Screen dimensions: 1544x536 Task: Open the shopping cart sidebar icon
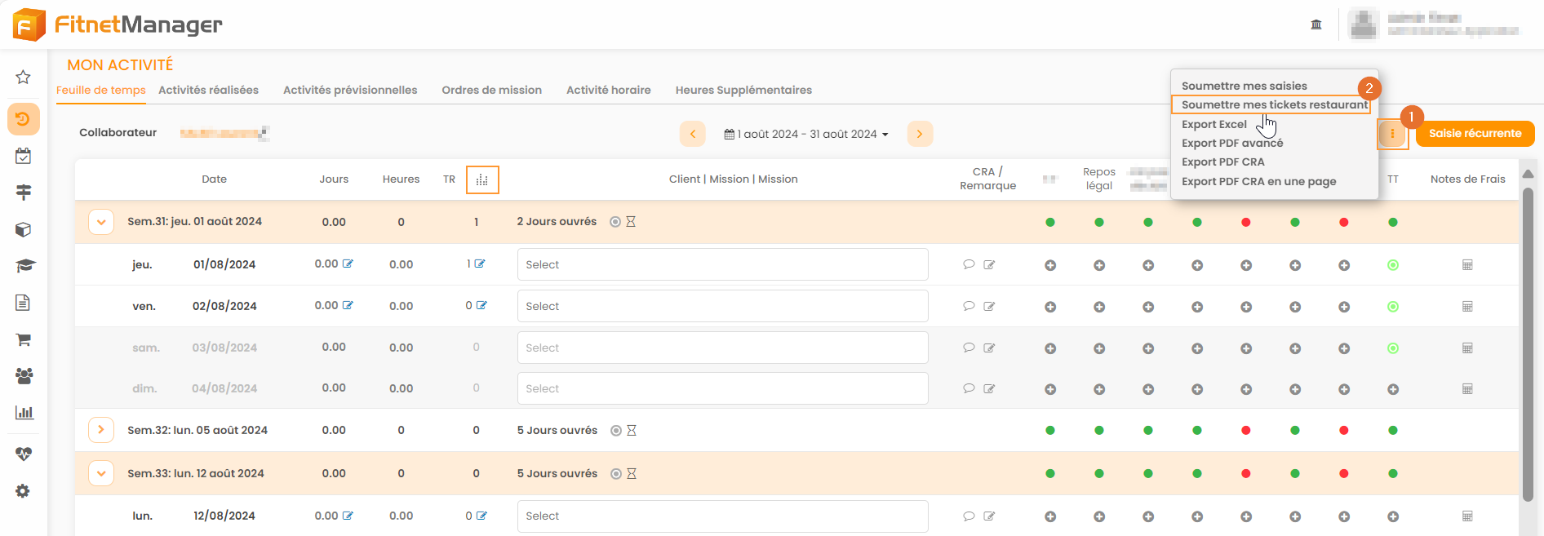[23, 339]
